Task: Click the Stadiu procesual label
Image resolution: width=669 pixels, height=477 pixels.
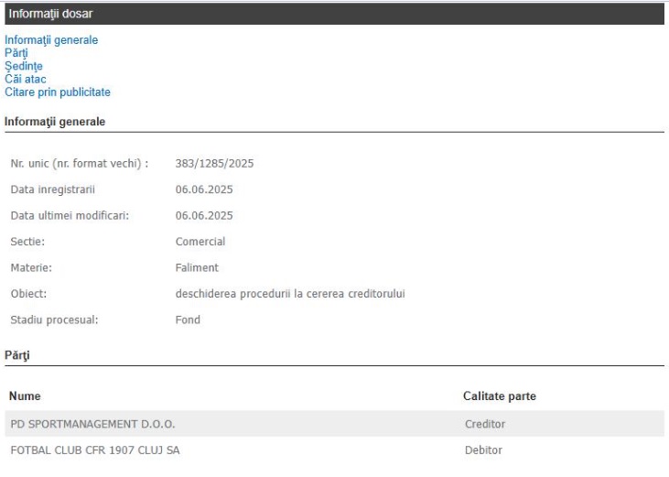Action: tap(54, 320)
